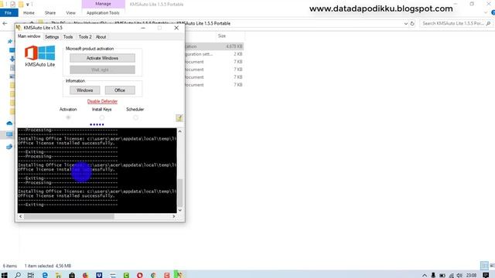Click Manage contextual tab in Explorer

(103, 4)
